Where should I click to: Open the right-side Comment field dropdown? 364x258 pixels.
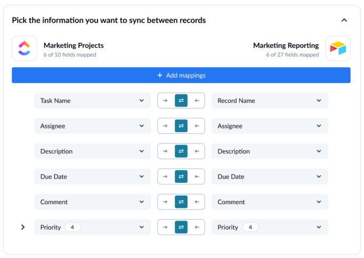[x=269, y=202]
